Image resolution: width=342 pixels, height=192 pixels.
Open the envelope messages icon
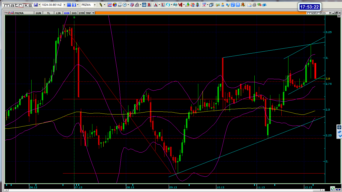click(x=249, y=5)
